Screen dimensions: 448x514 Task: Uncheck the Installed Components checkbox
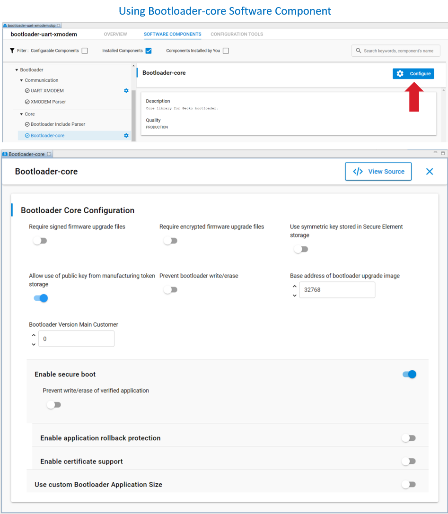[x=149, y=51]
